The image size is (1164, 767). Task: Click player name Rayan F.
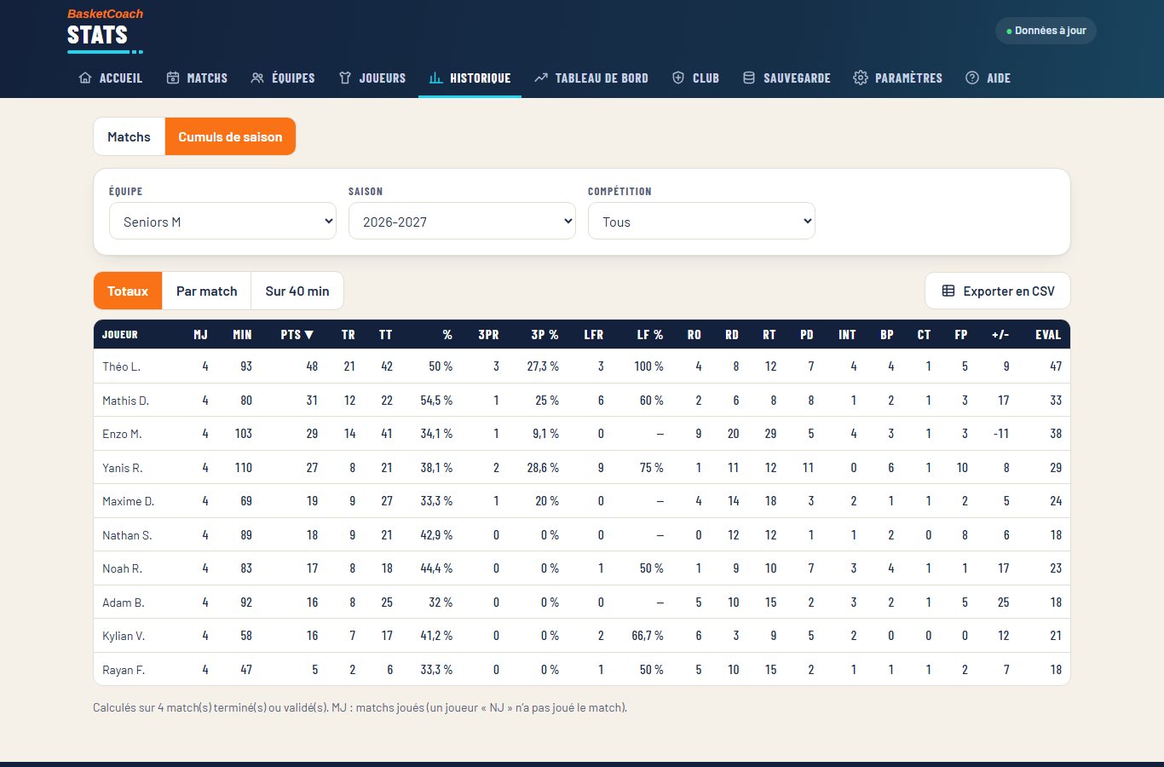pos(124,670)
